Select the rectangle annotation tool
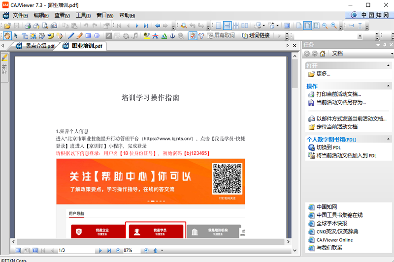Screen dimensions: 394x262 click(x=88, y=35)
